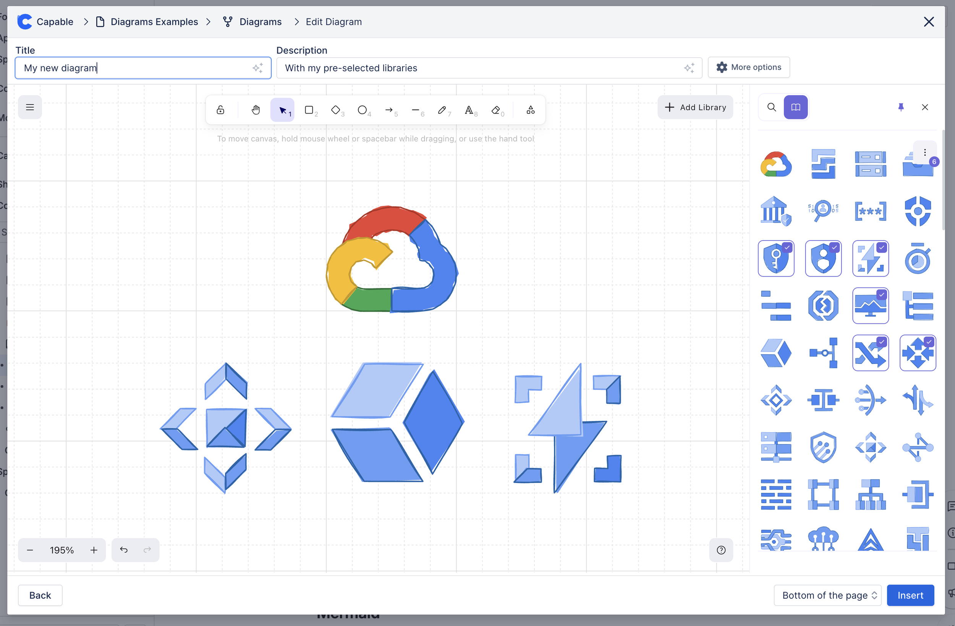Zoom out with the minus button
The width and height of the screenshot is (955, 626).
click(x=30, y=550)
